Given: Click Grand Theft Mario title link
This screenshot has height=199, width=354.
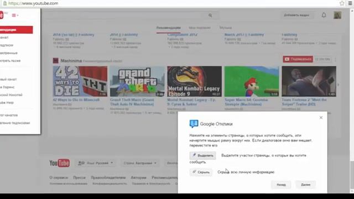Looking at the screenshot, I should point(132,102).
